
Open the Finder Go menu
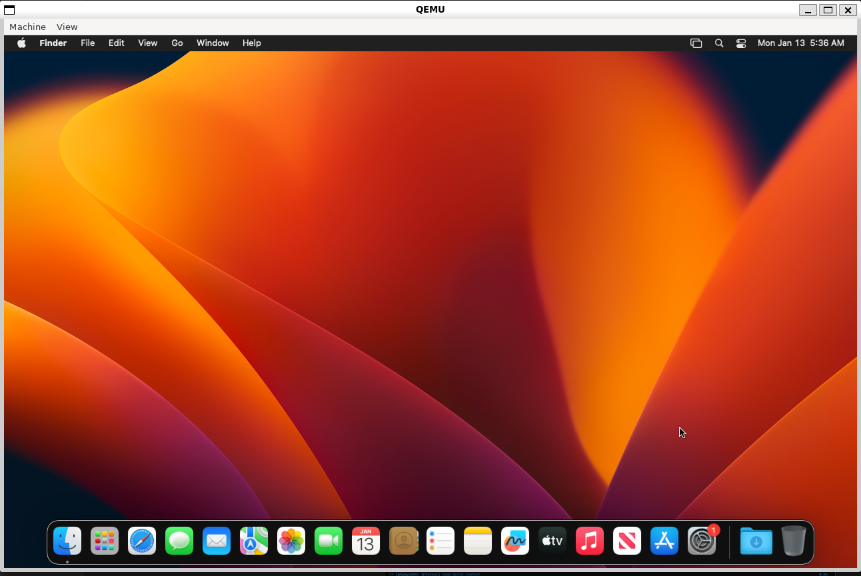click(177, 43)
